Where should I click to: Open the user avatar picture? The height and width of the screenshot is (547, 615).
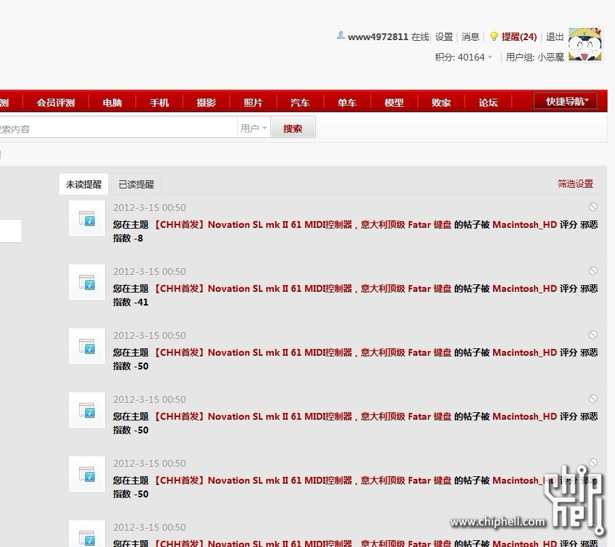[x=585, y=44]
